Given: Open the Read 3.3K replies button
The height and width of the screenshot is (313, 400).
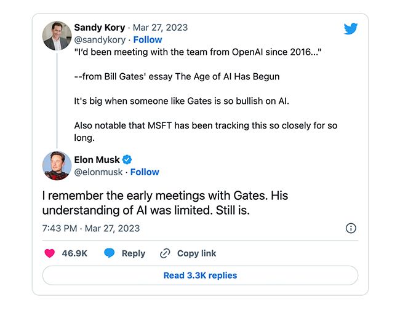Looking at the screenshot, I should point(200,275).
